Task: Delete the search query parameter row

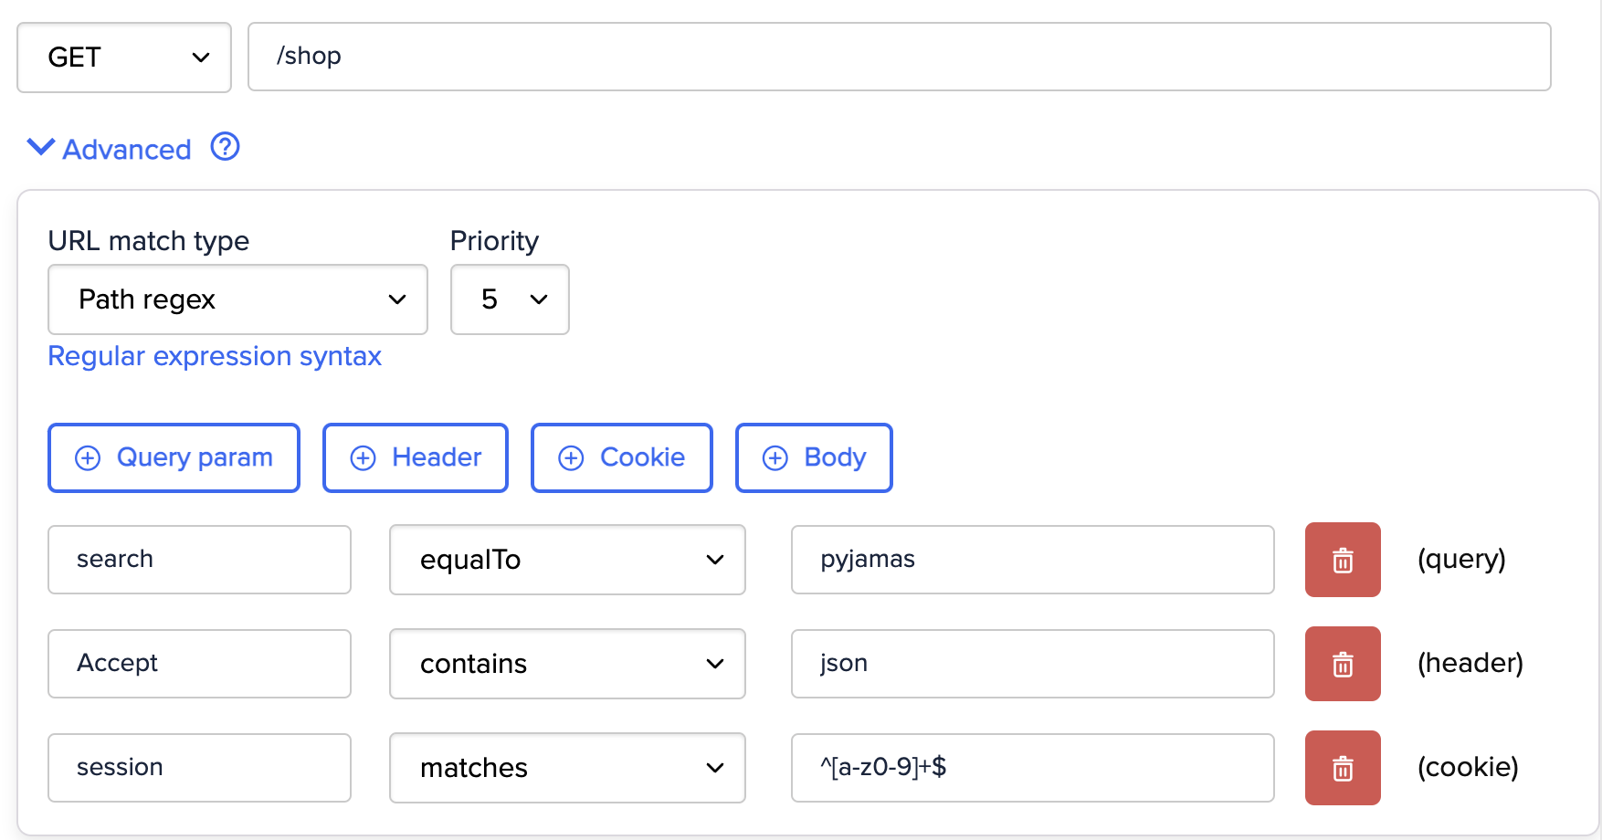Action: coord(1342,560)
